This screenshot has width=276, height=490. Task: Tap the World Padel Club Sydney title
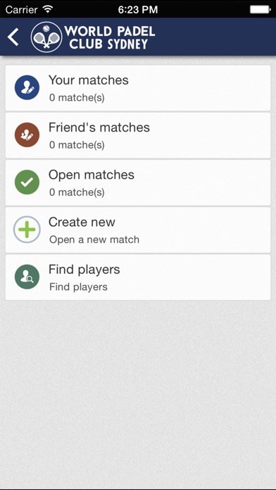click(109, 37)
